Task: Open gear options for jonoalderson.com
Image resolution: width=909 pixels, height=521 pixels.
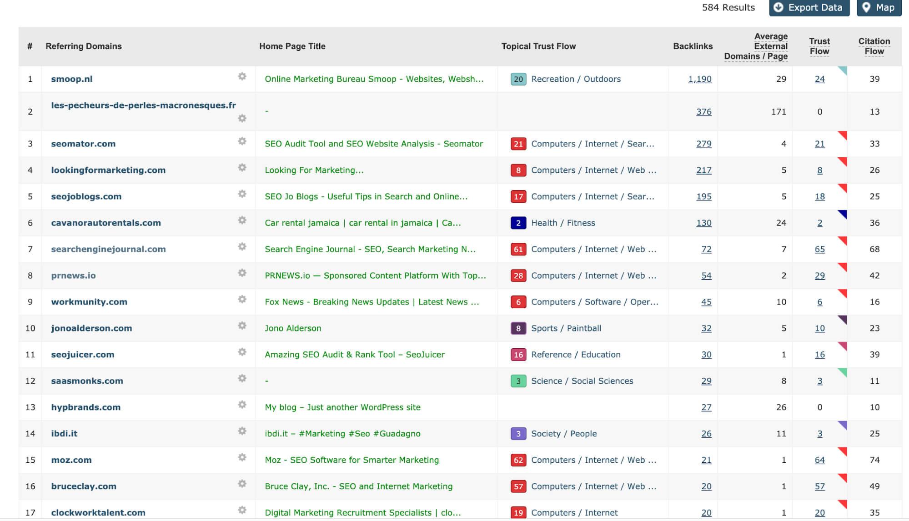Action: [x=242, y=326]
